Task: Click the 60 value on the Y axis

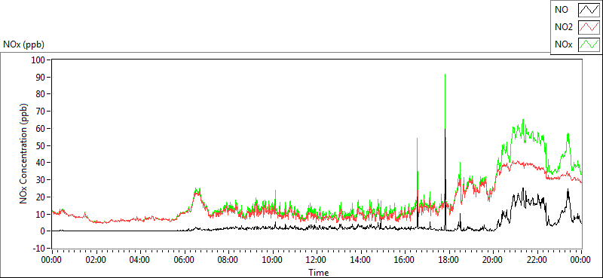Action: tap(41, 128)
